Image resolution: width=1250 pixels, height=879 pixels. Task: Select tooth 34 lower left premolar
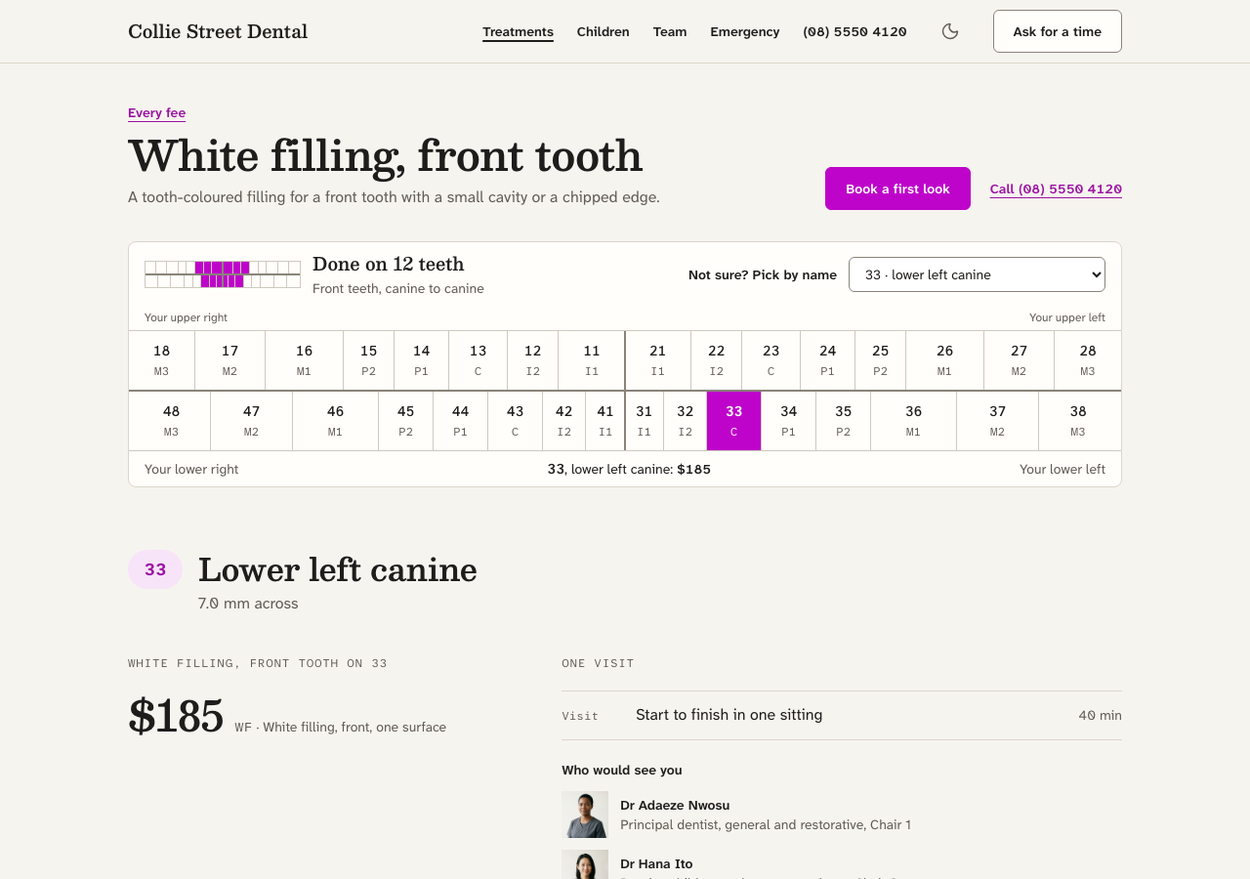[x=789, y=421]
